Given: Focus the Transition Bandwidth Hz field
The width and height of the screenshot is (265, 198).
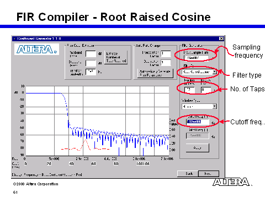Looking at the screenshot, I should coord(91,72).
